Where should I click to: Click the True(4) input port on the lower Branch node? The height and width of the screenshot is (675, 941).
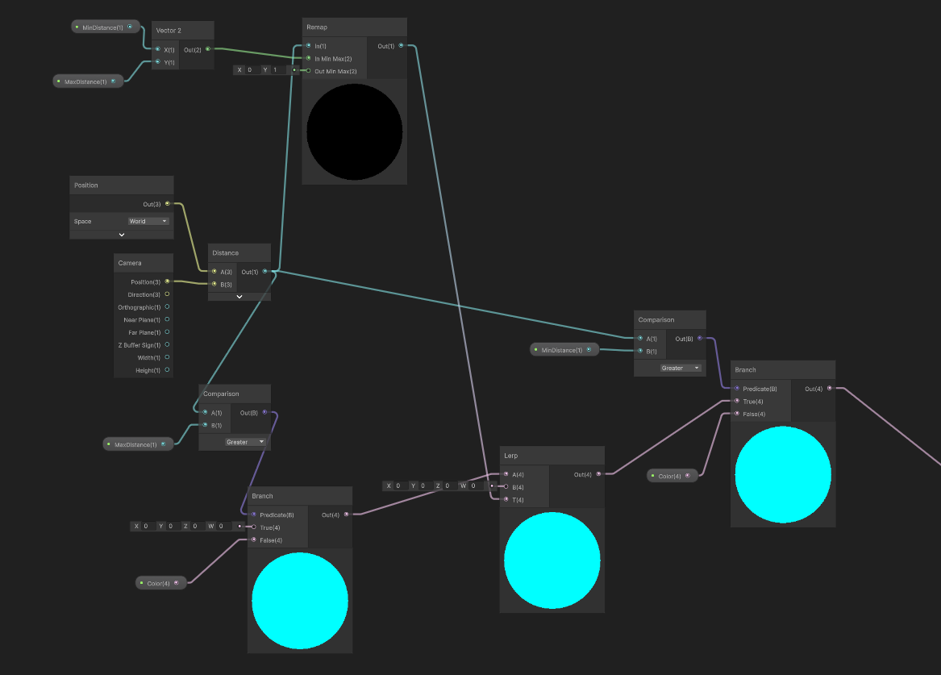[x=256, y=527]
